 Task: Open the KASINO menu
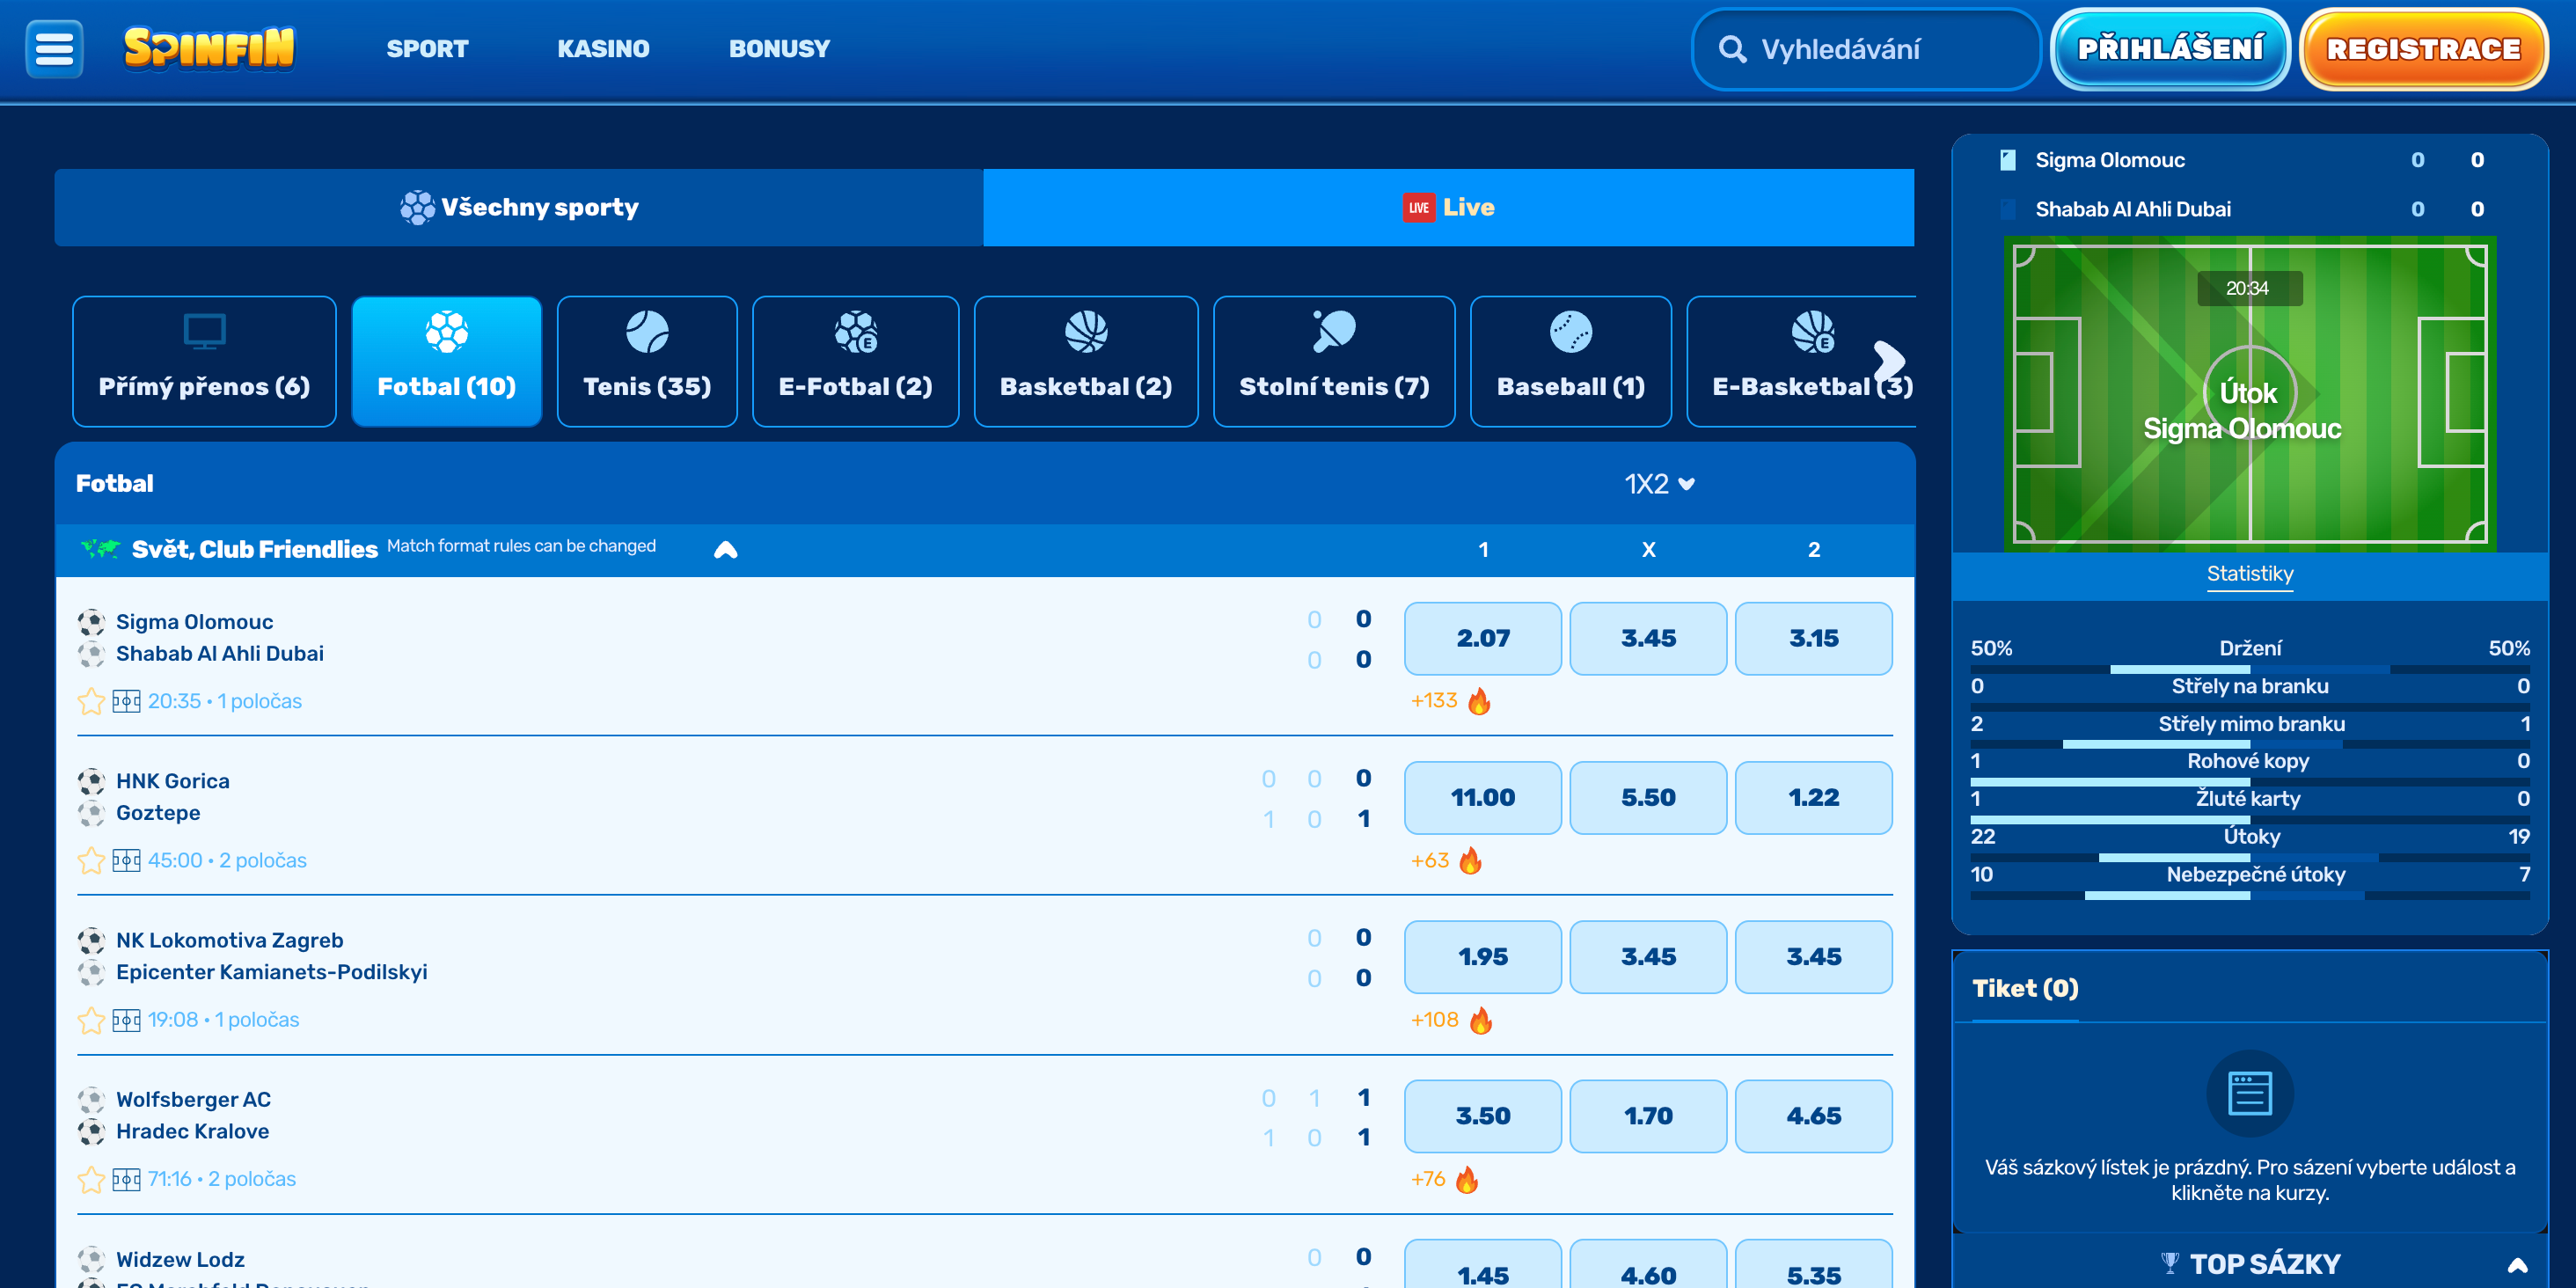coord(603,49)
